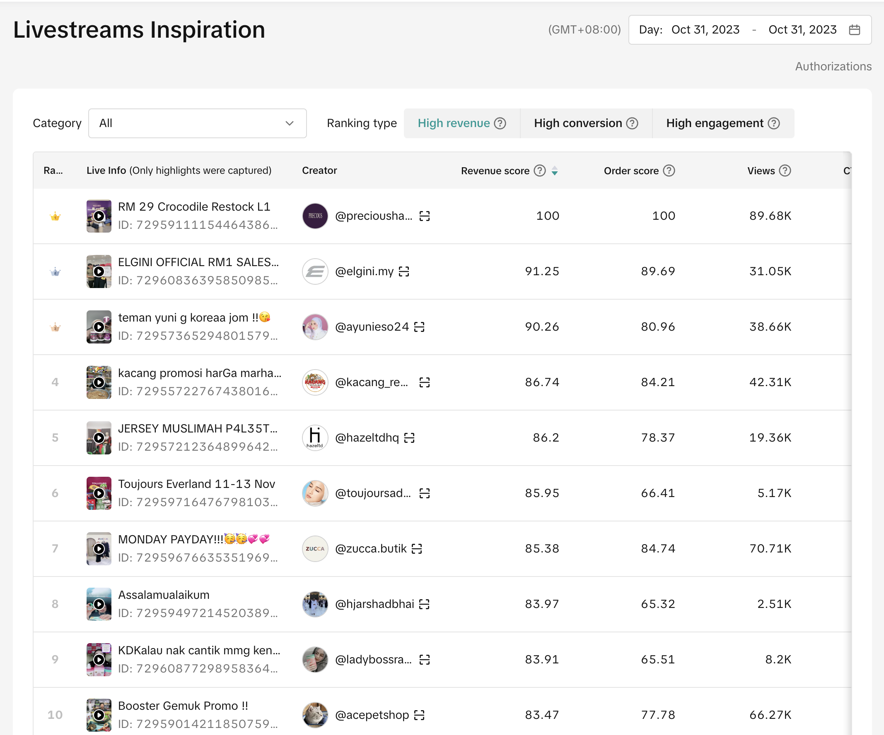This screenshot has width=884, height=735.
Task: Click scan icon next to @elgini.my
Action: (x=404, y=271)
